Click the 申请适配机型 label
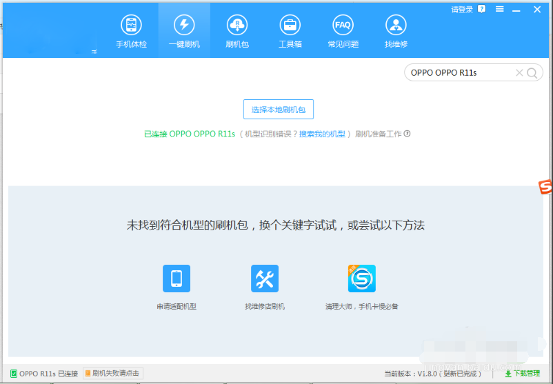 tap(177, 306)
